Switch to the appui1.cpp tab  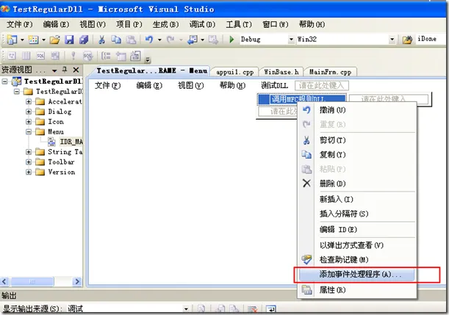tap(235, 72)
